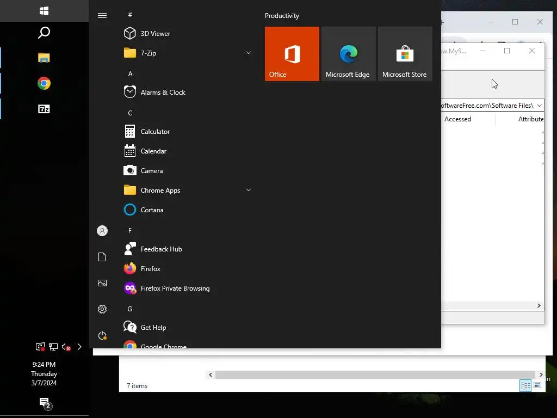
Task: Switch Explorer to details view icon
Action: [x=525, y=385]
